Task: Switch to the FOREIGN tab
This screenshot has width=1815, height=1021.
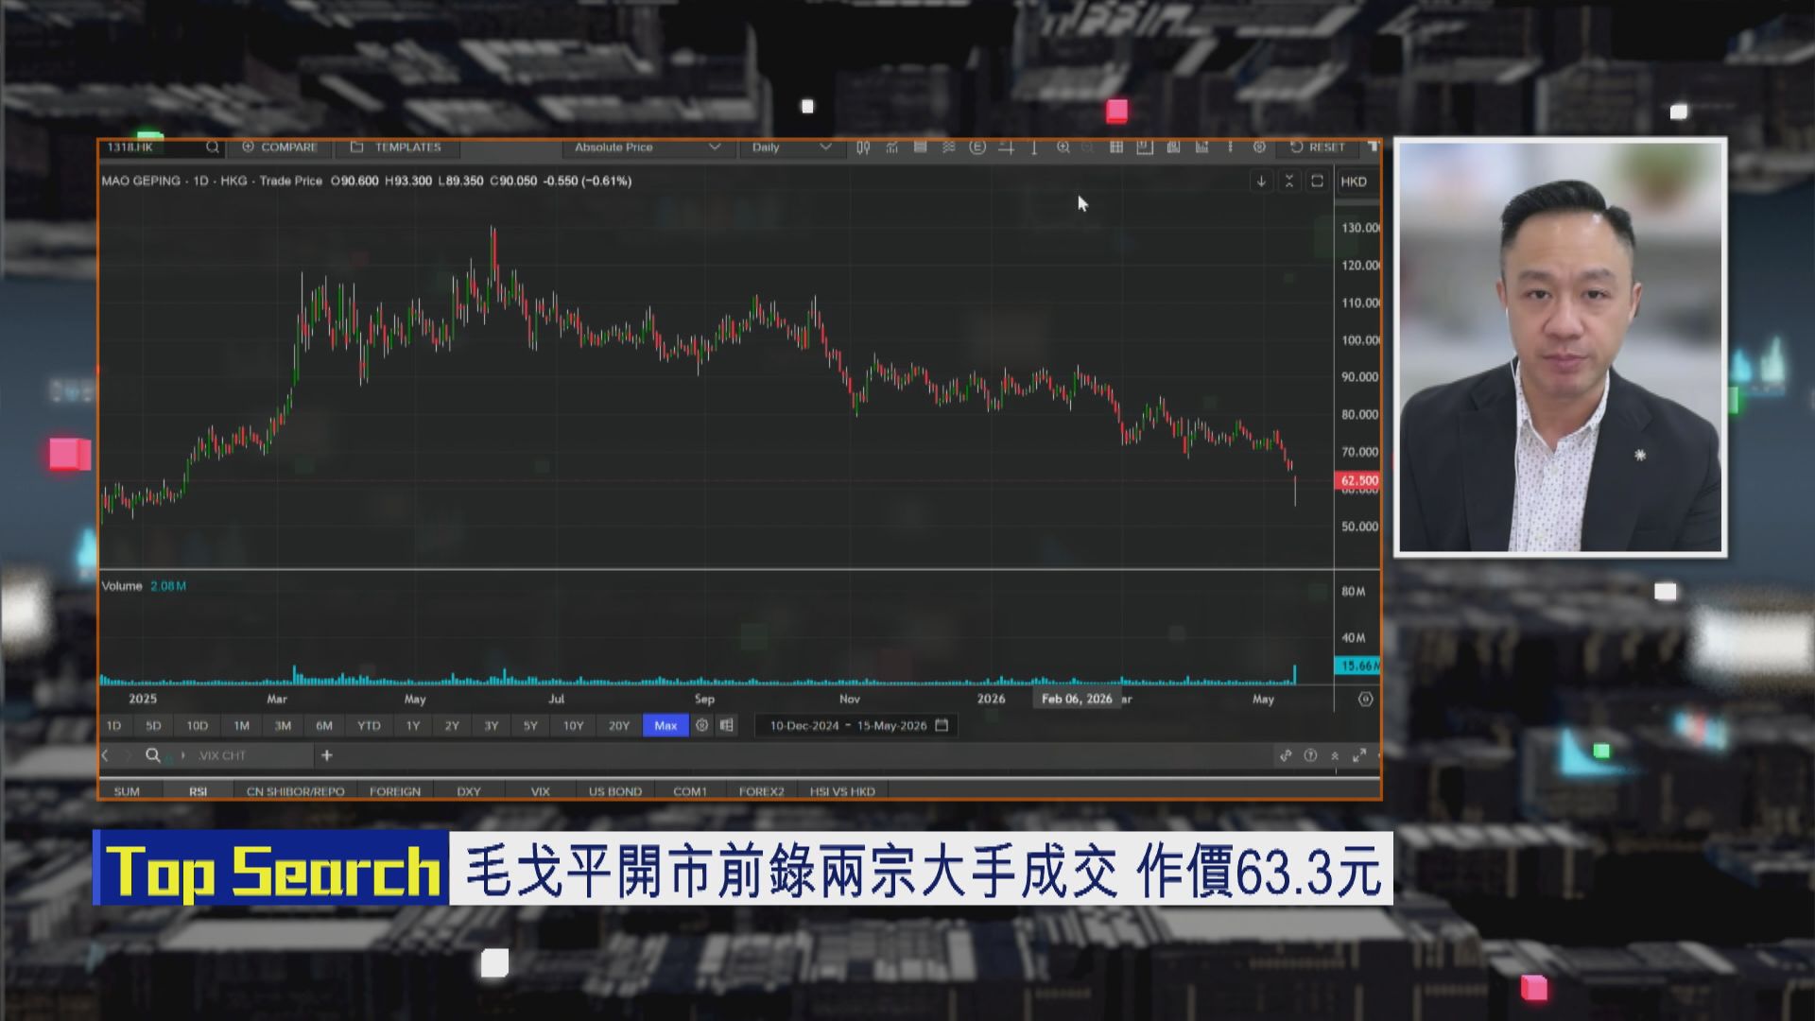Action: tap(395, 791)
